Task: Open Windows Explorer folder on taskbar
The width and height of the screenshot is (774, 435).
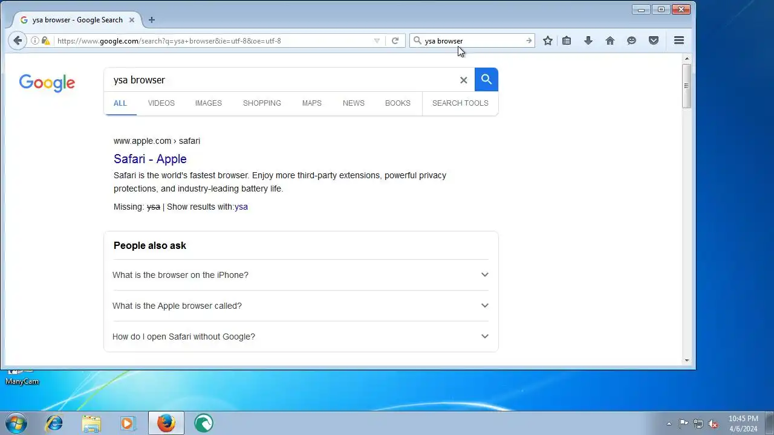Action: (91, 423)
